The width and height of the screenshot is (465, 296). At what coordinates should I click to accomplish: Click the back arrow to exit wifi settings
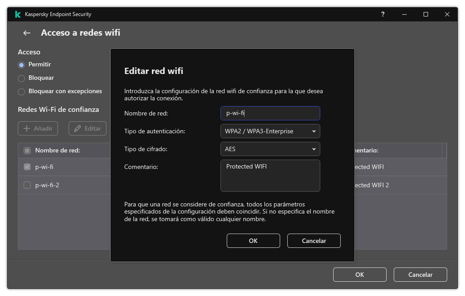pyautogui.click(x=26, y=33)
